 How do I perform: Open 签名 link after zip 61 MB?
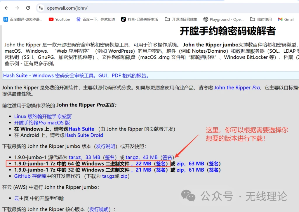pyautogui.click(x=214, y=170)
